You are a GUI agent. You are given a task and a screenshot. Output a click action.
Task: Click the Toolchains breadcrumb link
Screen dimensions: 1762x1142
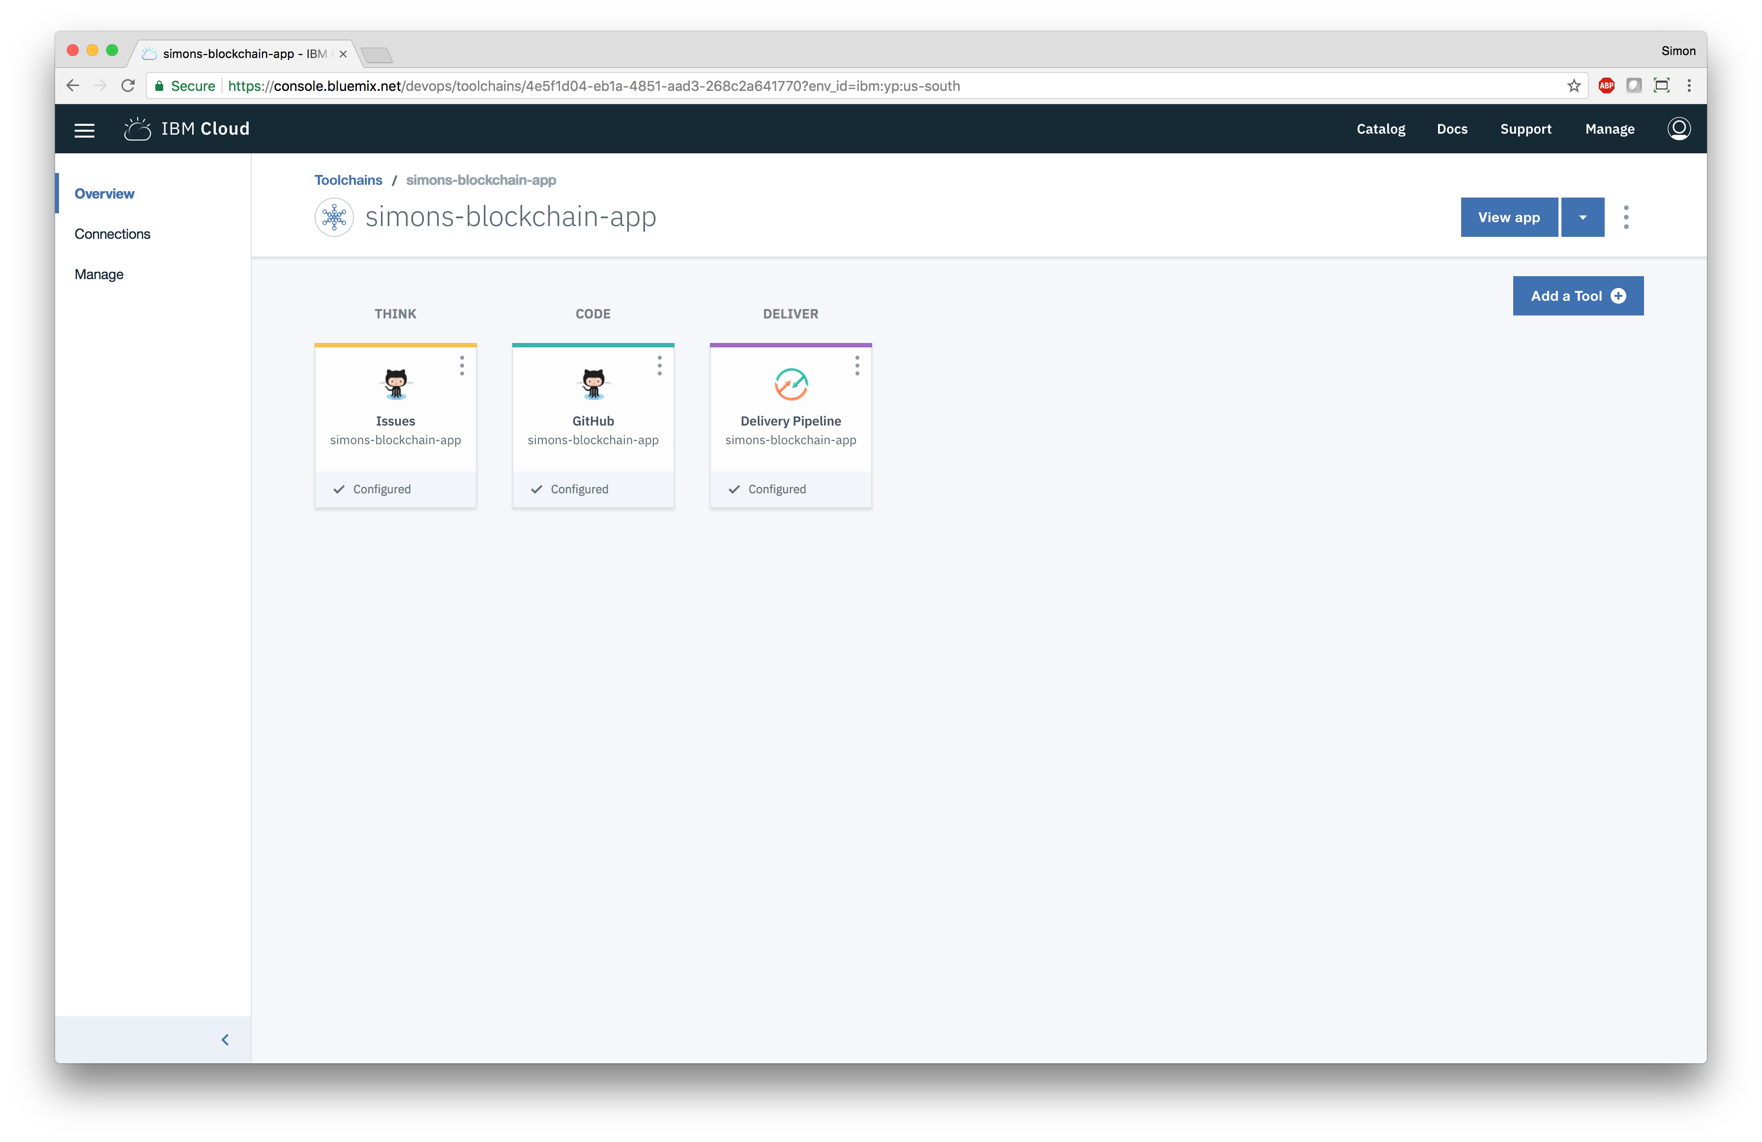click(x=348, y=178)
